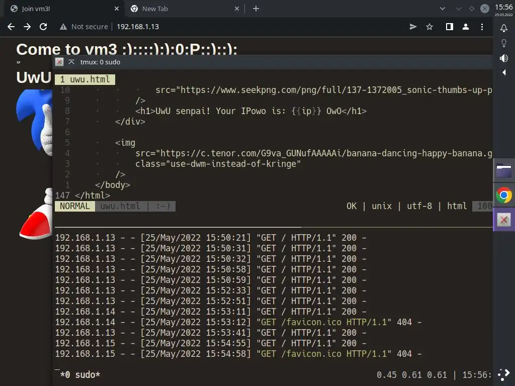Toggle keep-above on the tmux window

pyautogui.click(x=71, y=62)
